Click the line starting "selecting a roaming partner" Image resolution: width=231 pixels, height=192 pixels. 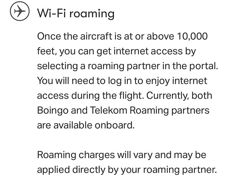[127, 66]
